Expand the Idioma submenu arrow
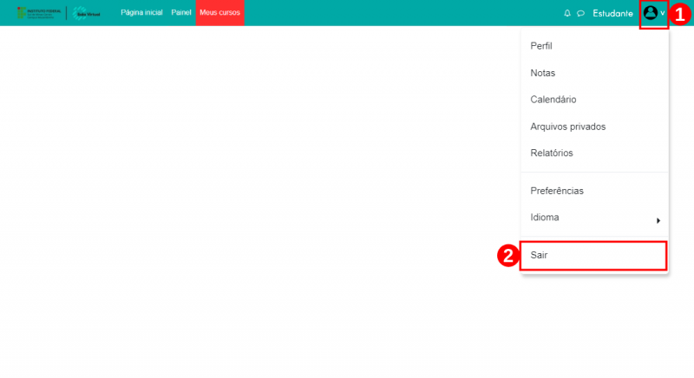The image size is (694, 378). [x=658, y=220]
